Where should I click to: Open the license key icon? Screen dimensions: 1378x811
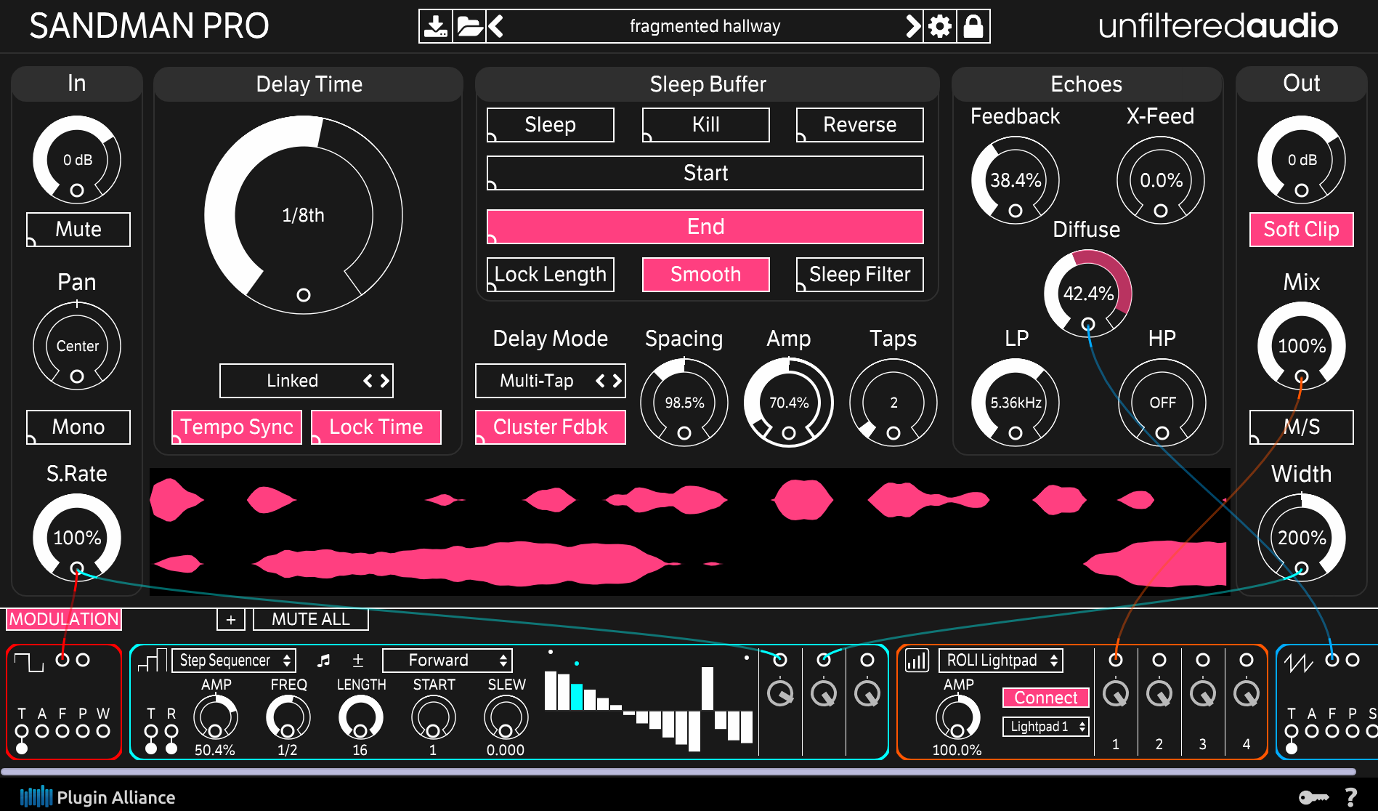click(x=1313, y=797)
